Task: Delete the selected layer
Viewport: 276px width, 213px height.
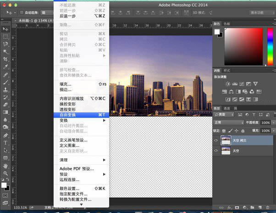Action: [x=268, y=207]
